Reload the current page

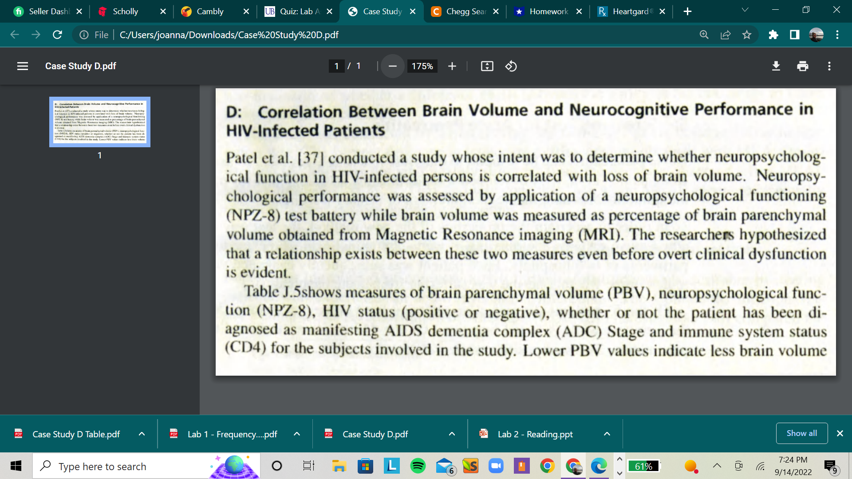tap(57, 35)
